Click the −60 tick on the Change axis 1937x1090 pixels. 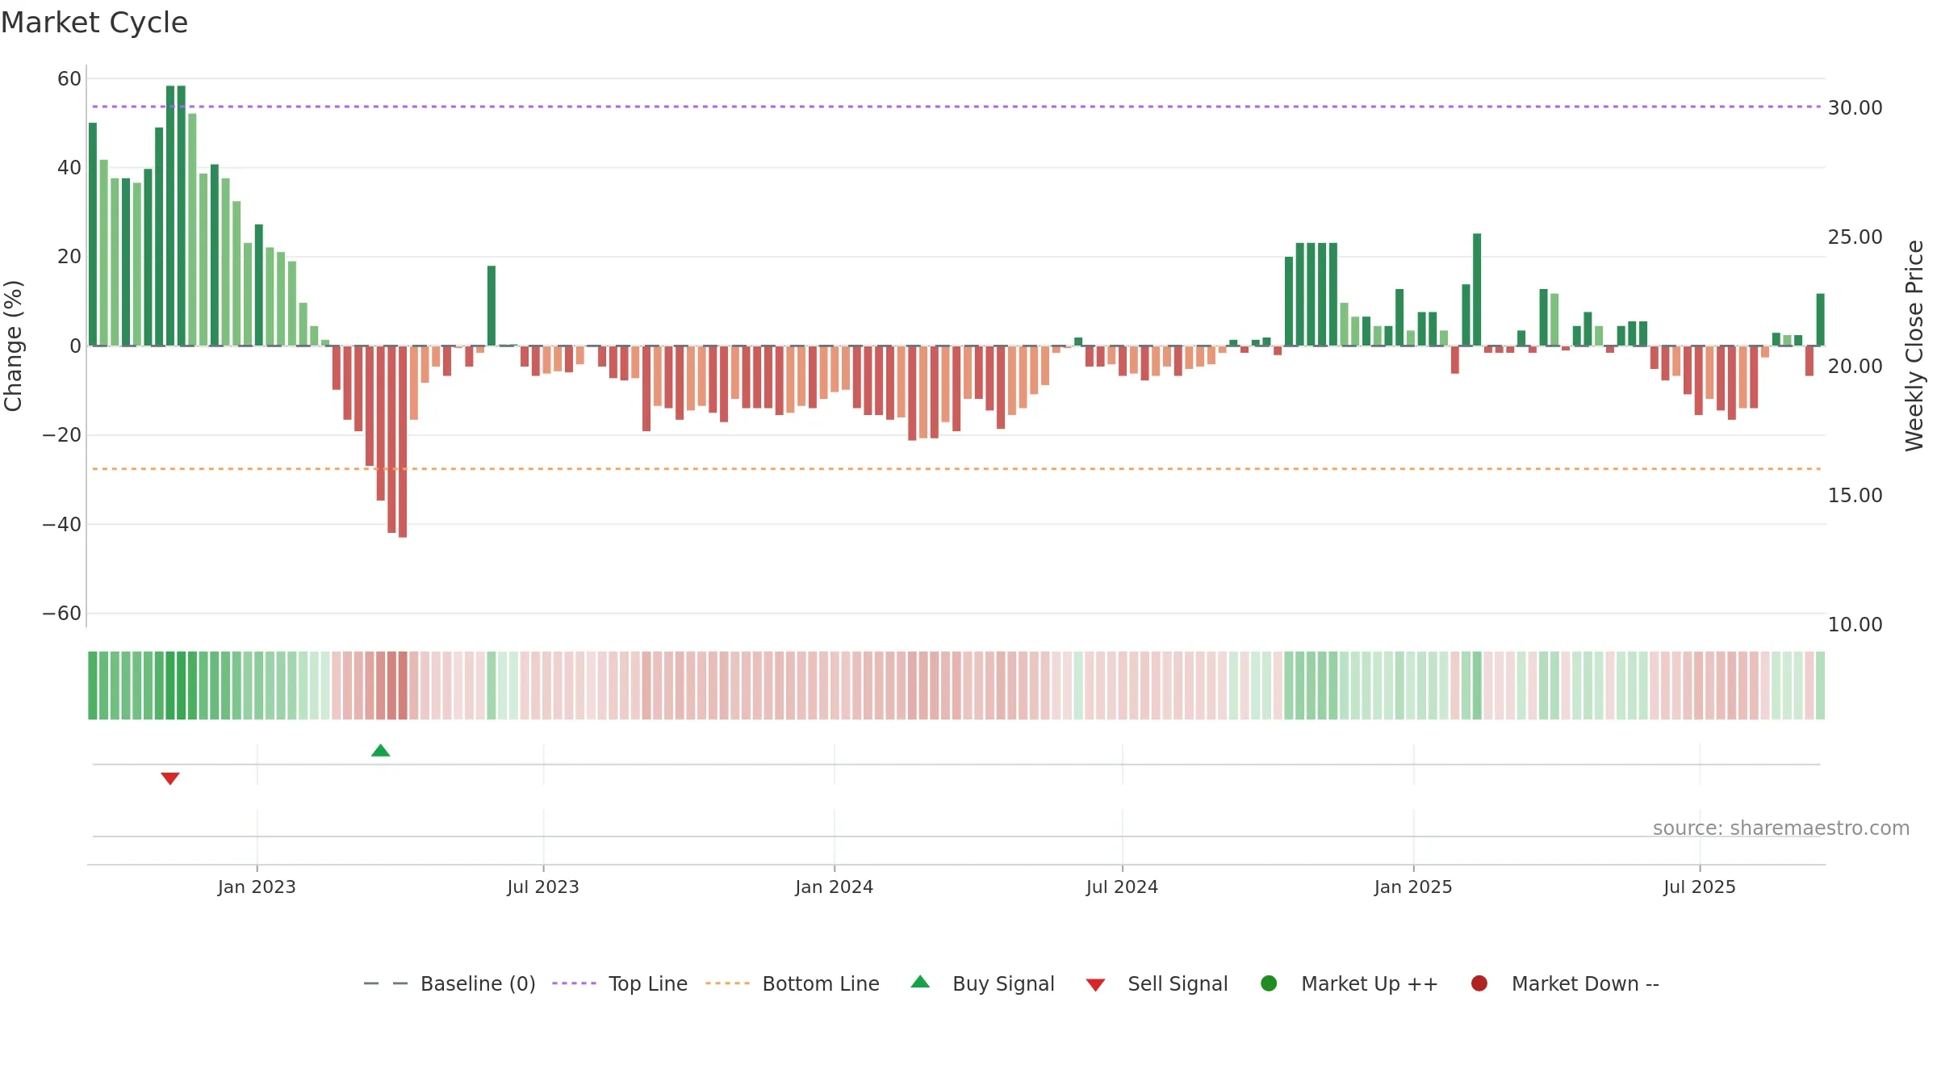[x=62, y=614]
